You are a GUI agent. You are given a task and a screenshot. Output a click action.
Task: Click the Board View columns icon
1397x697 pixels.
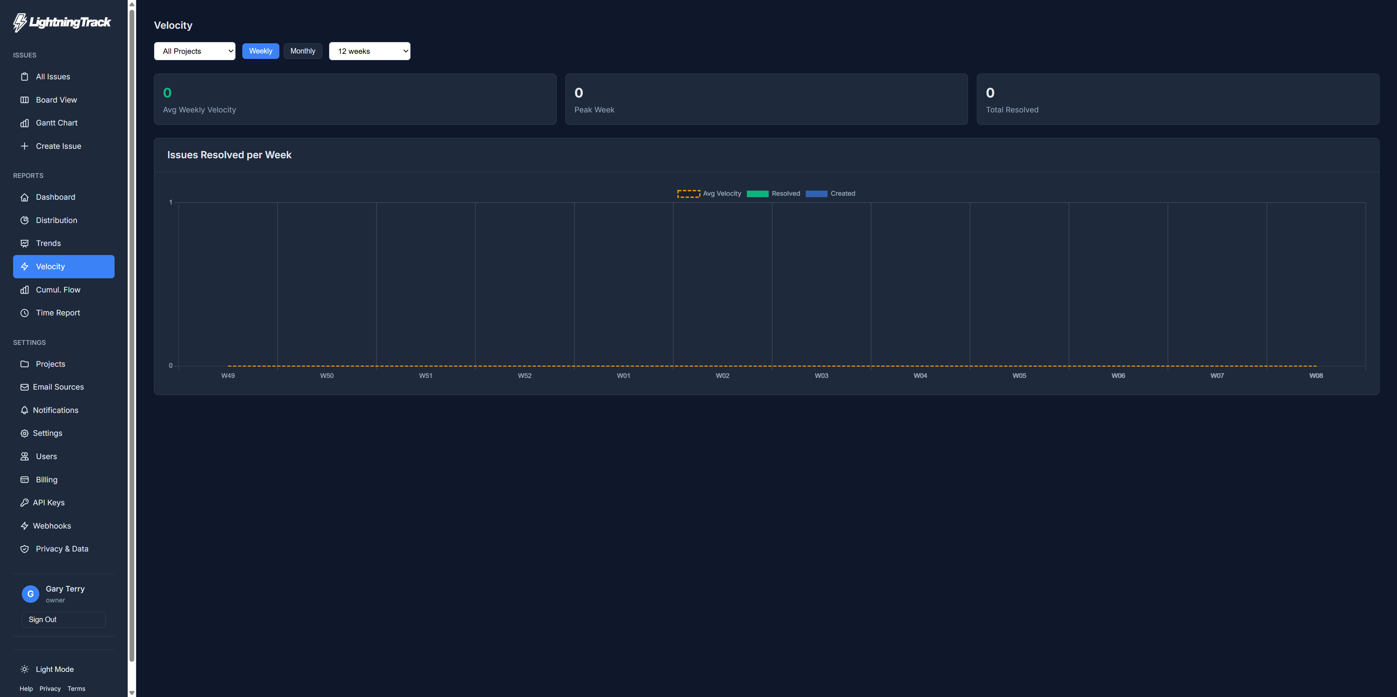point(24,100)
